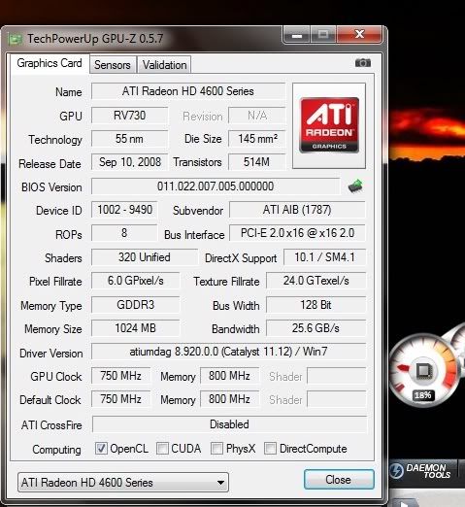Click the Pixel Fillrate value 6.0 GPixel/s
465x507 pixels.
[x=136, y=281]
